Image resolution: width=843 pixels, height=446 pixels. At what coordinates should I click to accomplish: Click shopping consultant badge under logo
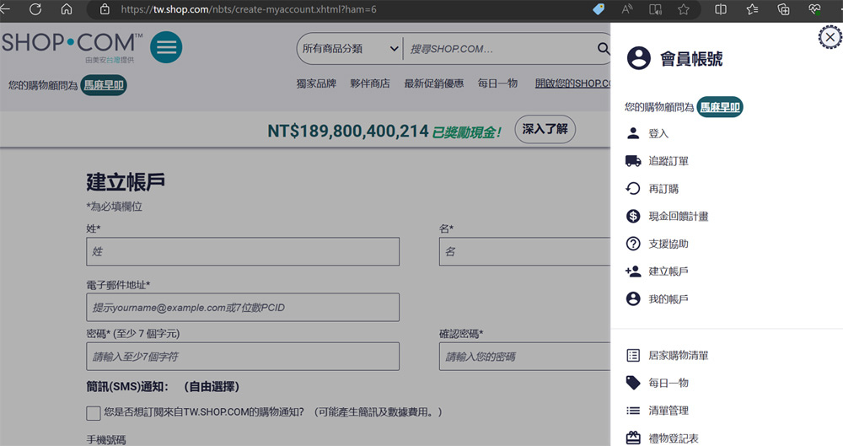pyautogui.click(x=104, y=85)
